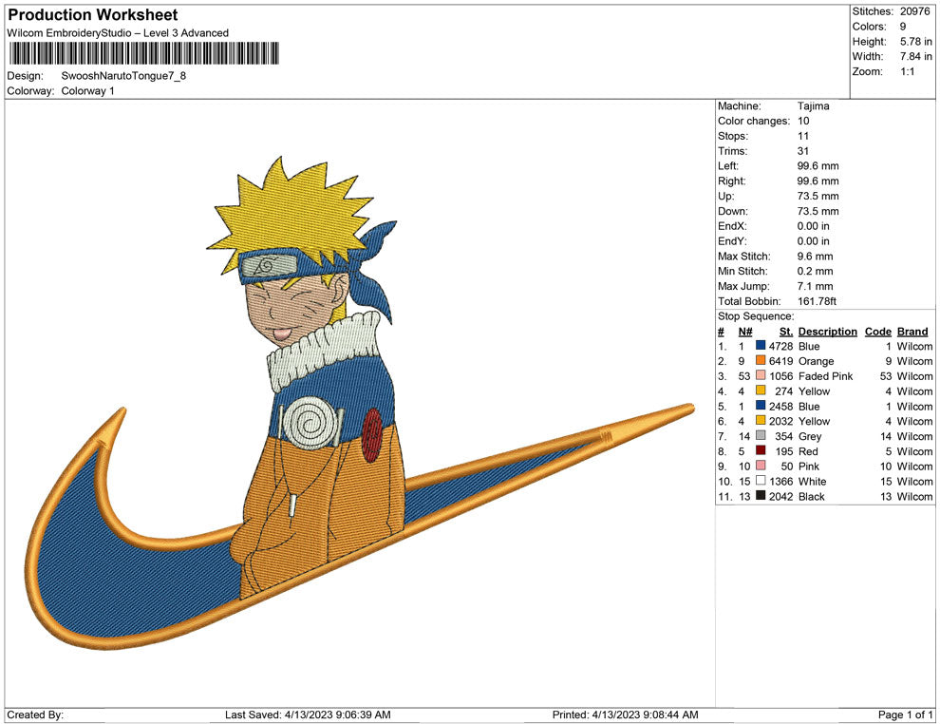
Task: Click the Created By footer label
Action: [x=35, y=715]
